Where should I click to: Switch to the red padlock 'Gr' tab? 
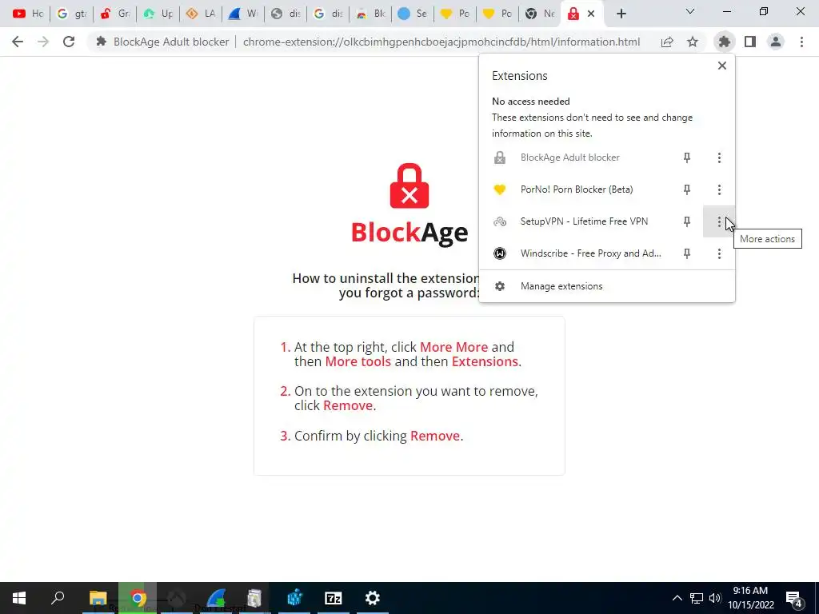point(114,14)
